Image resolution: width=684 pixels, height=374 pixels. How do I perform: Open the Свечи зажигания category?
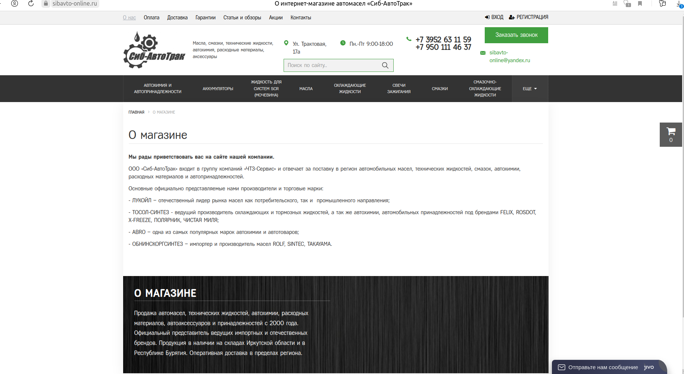(399, 89)
